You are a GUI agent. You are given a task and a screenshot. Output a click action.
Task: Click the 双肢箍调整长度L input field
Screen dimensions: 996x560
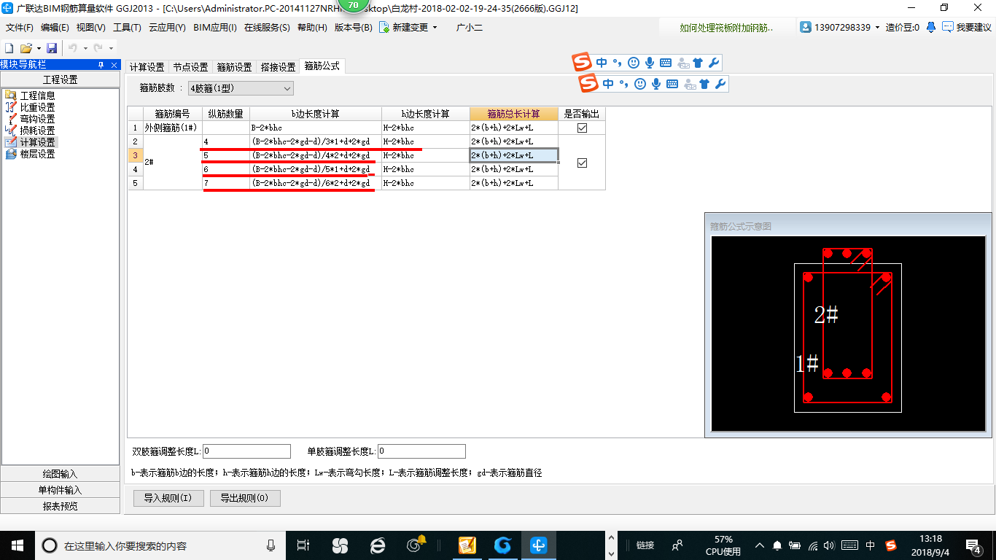[x=246, y=451]
